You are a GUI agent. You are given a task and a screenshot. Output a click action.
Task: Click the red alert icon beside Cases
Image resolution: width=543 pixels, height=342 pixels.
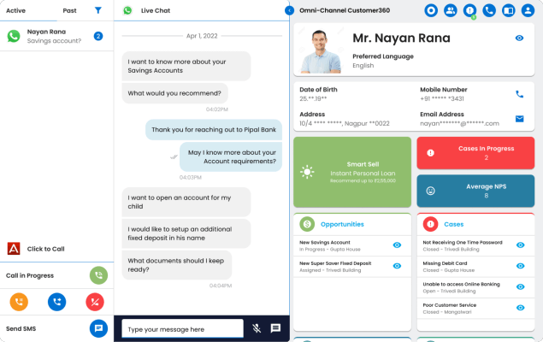click(x=430, y=224)
